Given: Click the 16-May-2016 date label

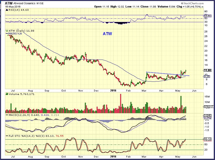Looking at the screenshot, I should (13, 6).
